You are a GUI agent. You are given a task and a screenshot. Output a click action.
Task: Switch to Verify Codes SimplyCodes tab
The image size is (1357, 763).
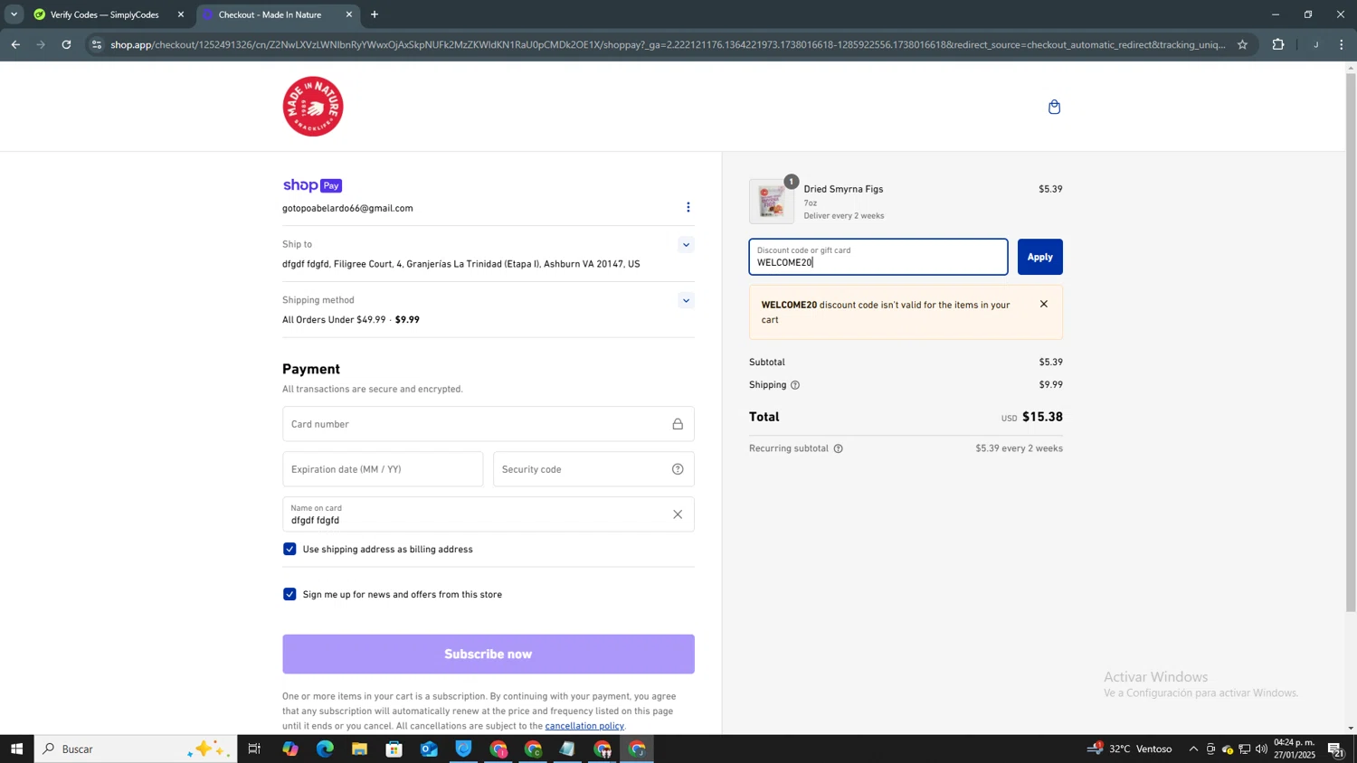(x=104, y=14)
